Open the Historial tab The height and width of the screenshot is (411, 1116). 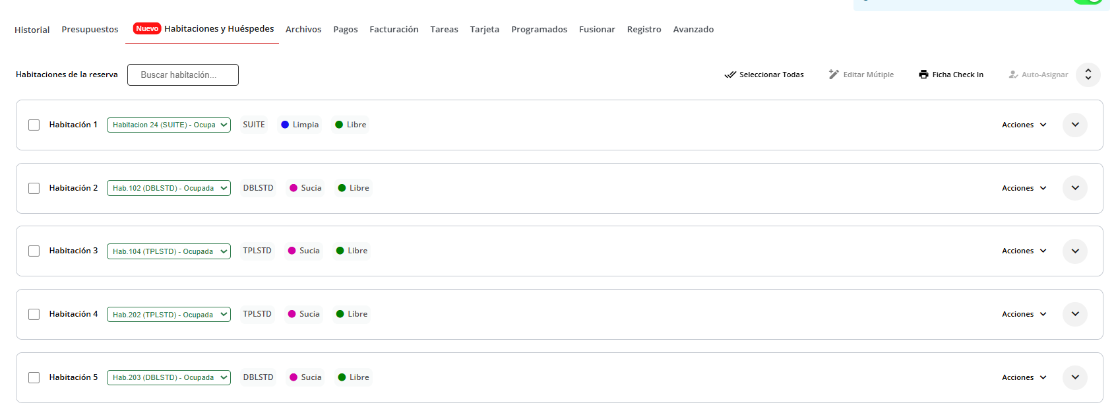point(32,30)
